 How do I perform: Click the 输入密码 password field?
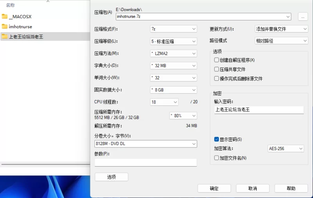pos(259,110)
